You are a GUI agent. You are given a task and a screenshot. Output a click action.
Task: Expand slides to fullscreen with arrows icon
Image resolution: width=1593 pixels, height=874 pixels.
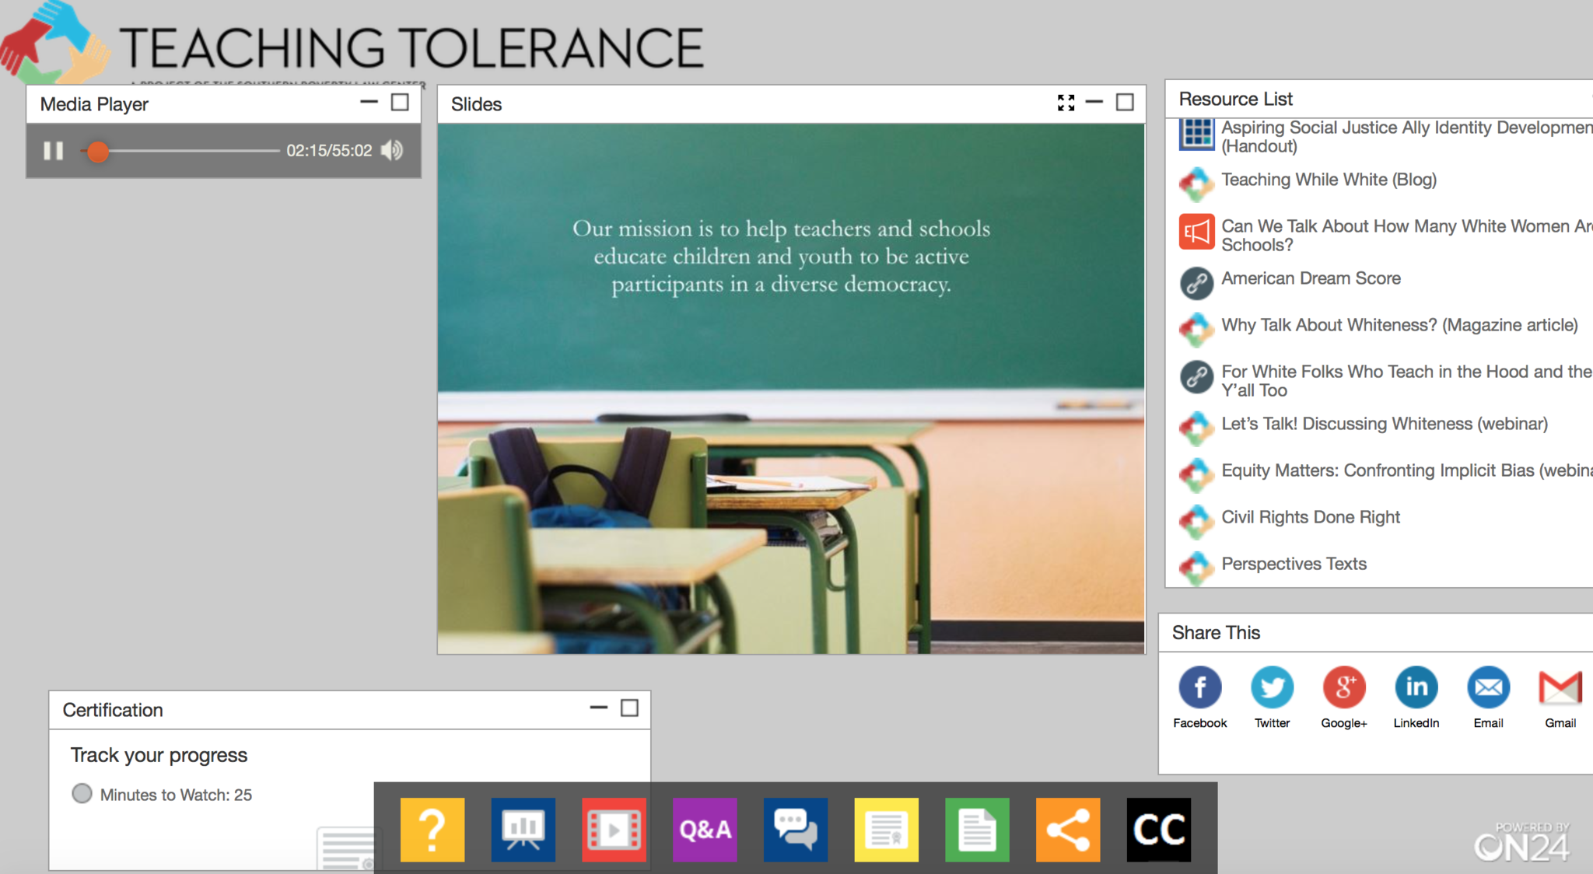pyautogui.click(x=1066, y=103)
